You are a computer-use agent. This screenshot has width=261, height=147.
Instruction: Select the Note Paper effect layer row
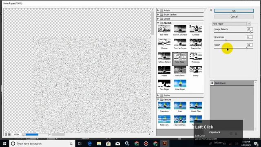click(232, 83)
